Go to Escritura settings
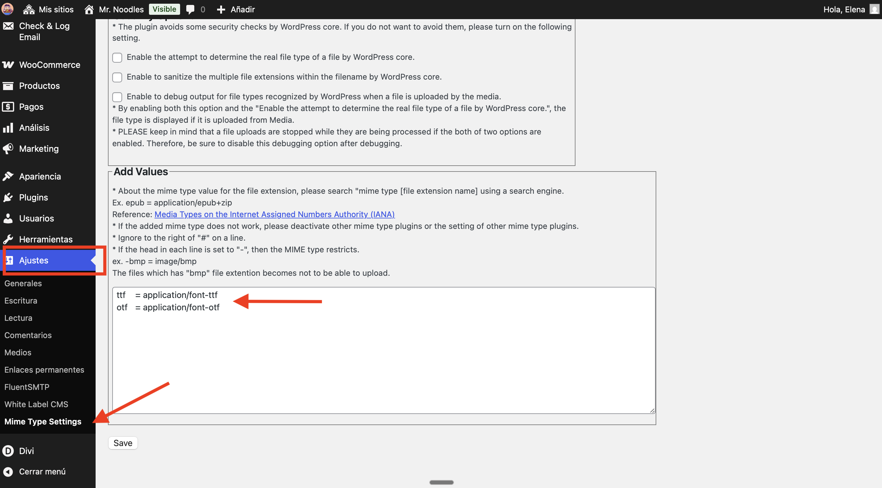 (x=21, y=300)
